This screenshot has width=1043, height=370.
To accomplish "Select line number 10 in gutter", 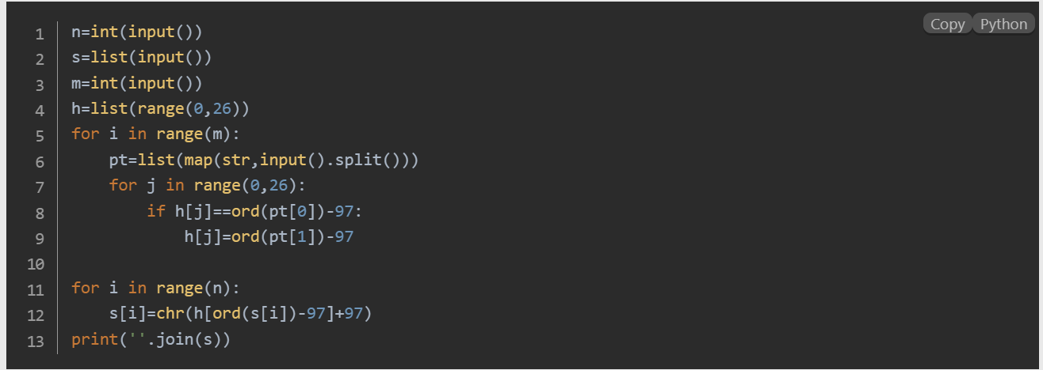I will [36, 263].
